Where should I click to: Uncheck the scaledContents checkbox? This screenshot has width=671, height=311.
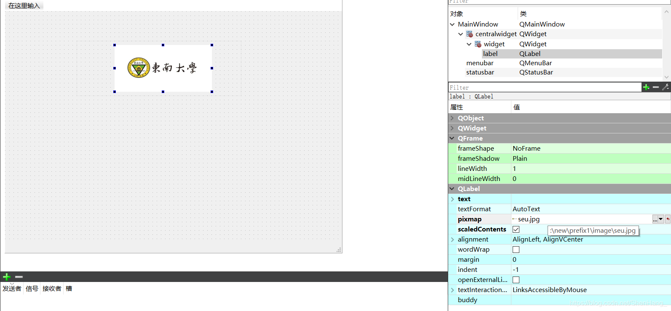[x=516, y=229]
